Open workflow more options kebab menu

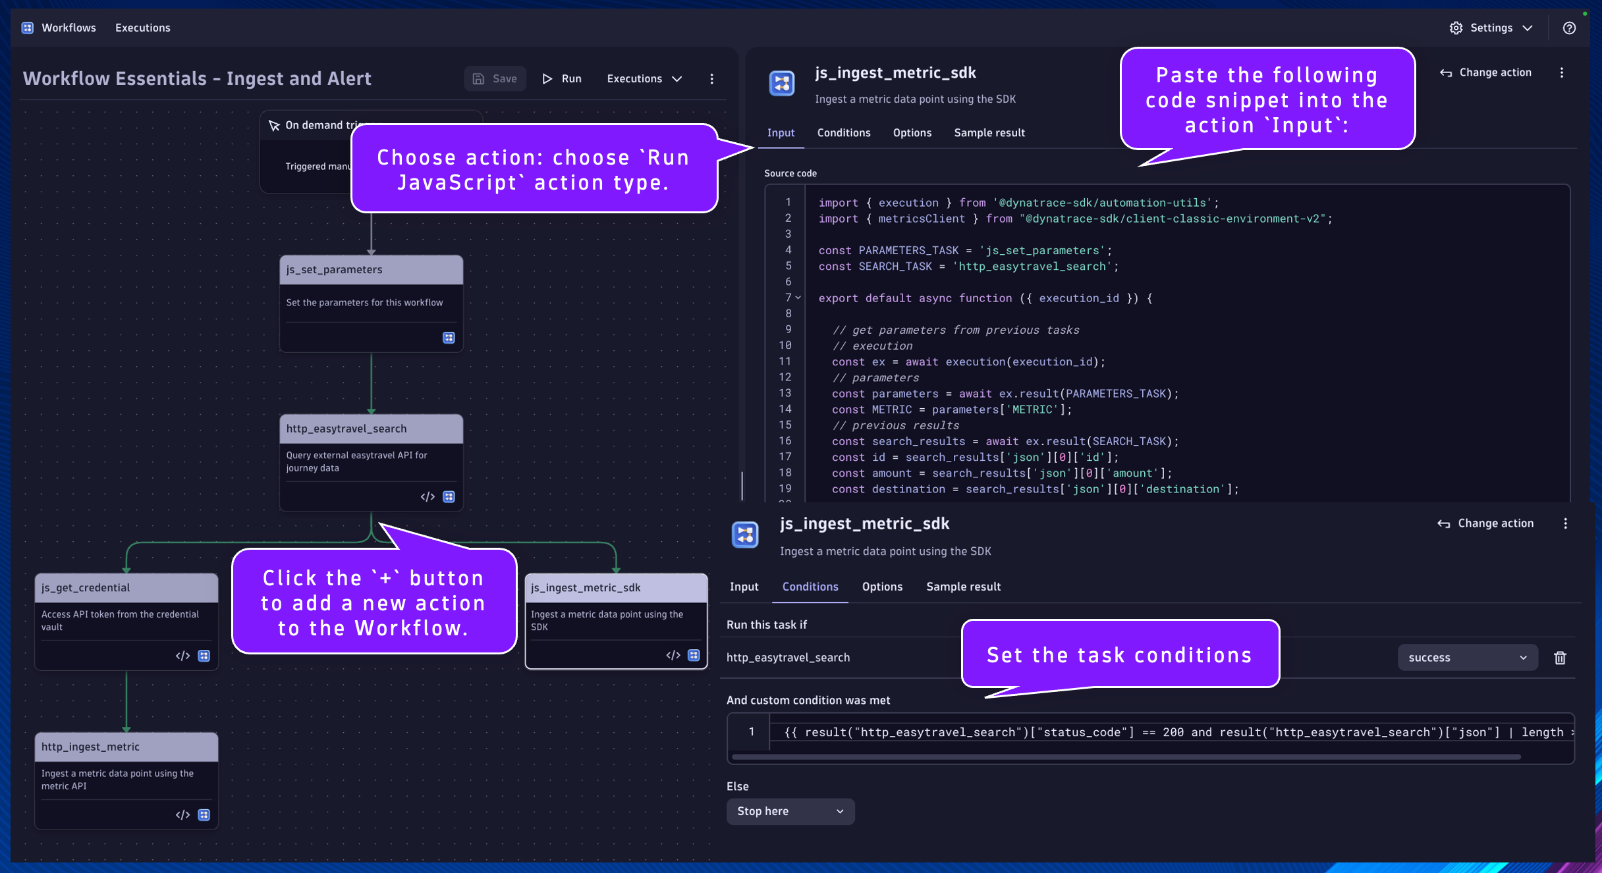[711, 78]
